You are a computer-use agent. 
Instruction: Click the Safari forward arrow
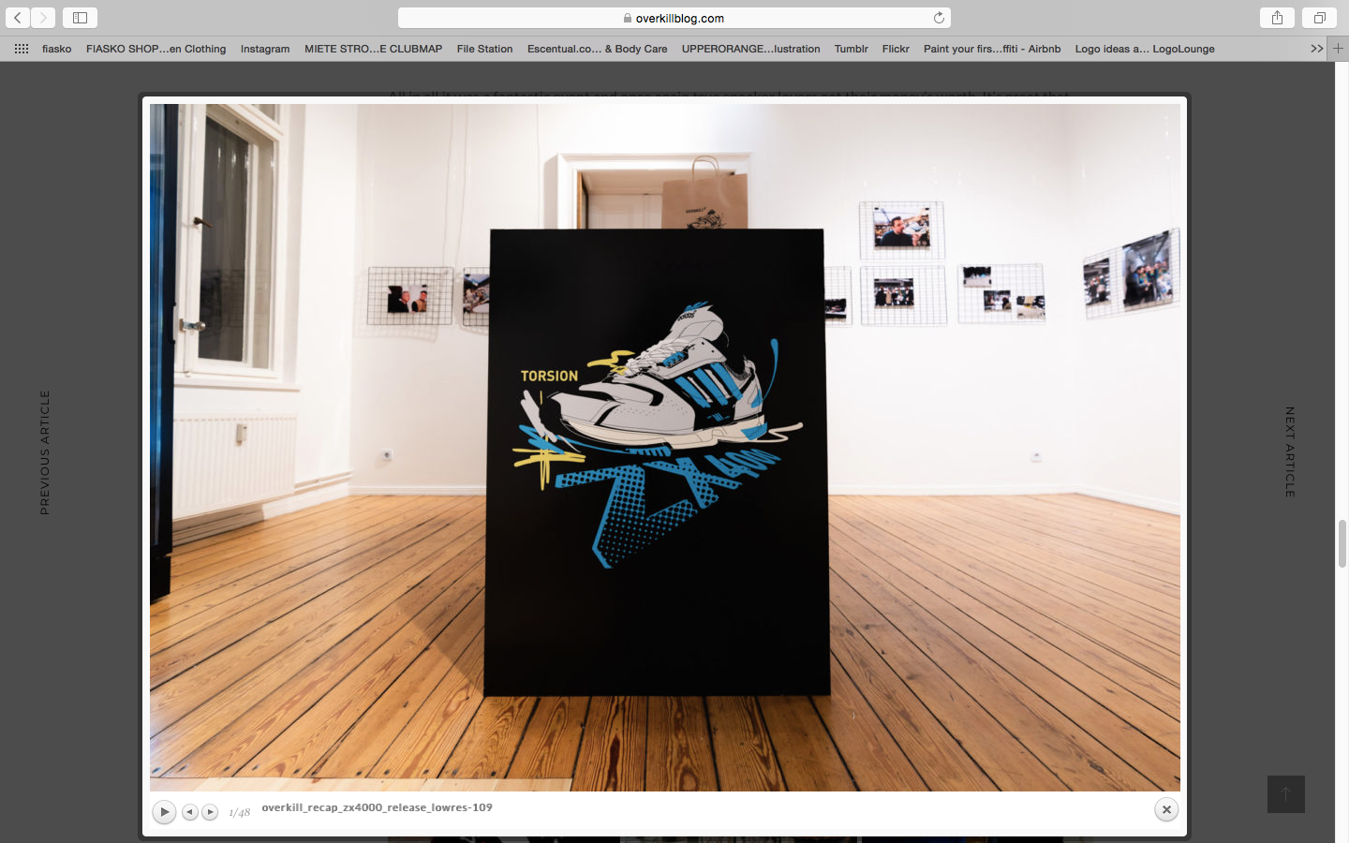(43, 18)
